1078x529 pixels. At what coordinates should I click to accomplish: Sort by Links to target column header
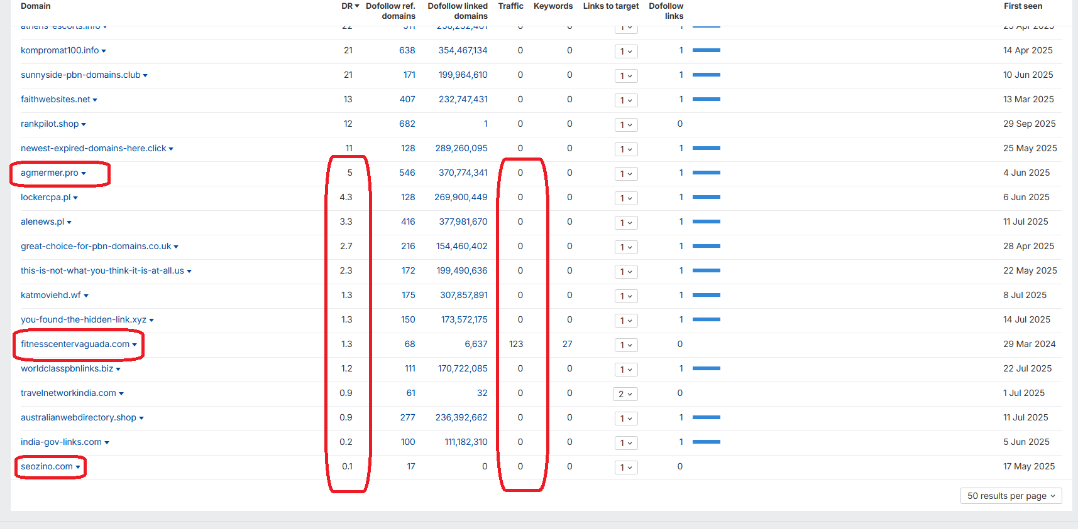(611, 6)
